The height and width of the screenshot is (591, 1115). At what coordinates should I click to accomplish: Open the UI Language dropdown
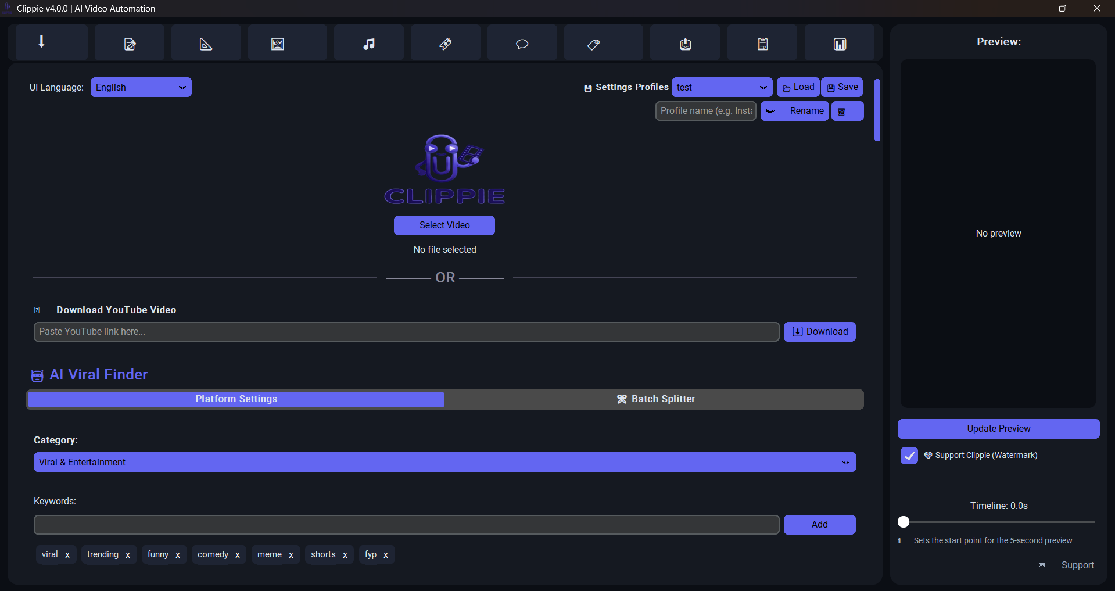tap(141, 87)
